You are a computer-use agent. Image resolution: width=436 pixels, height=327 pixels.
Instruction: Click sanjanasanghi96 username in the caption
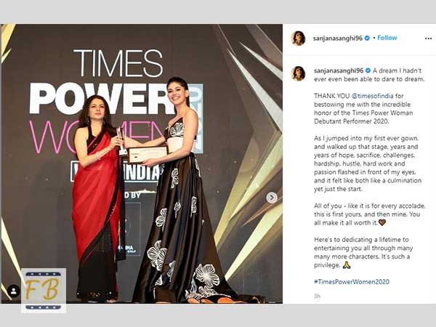click(339, 70)
